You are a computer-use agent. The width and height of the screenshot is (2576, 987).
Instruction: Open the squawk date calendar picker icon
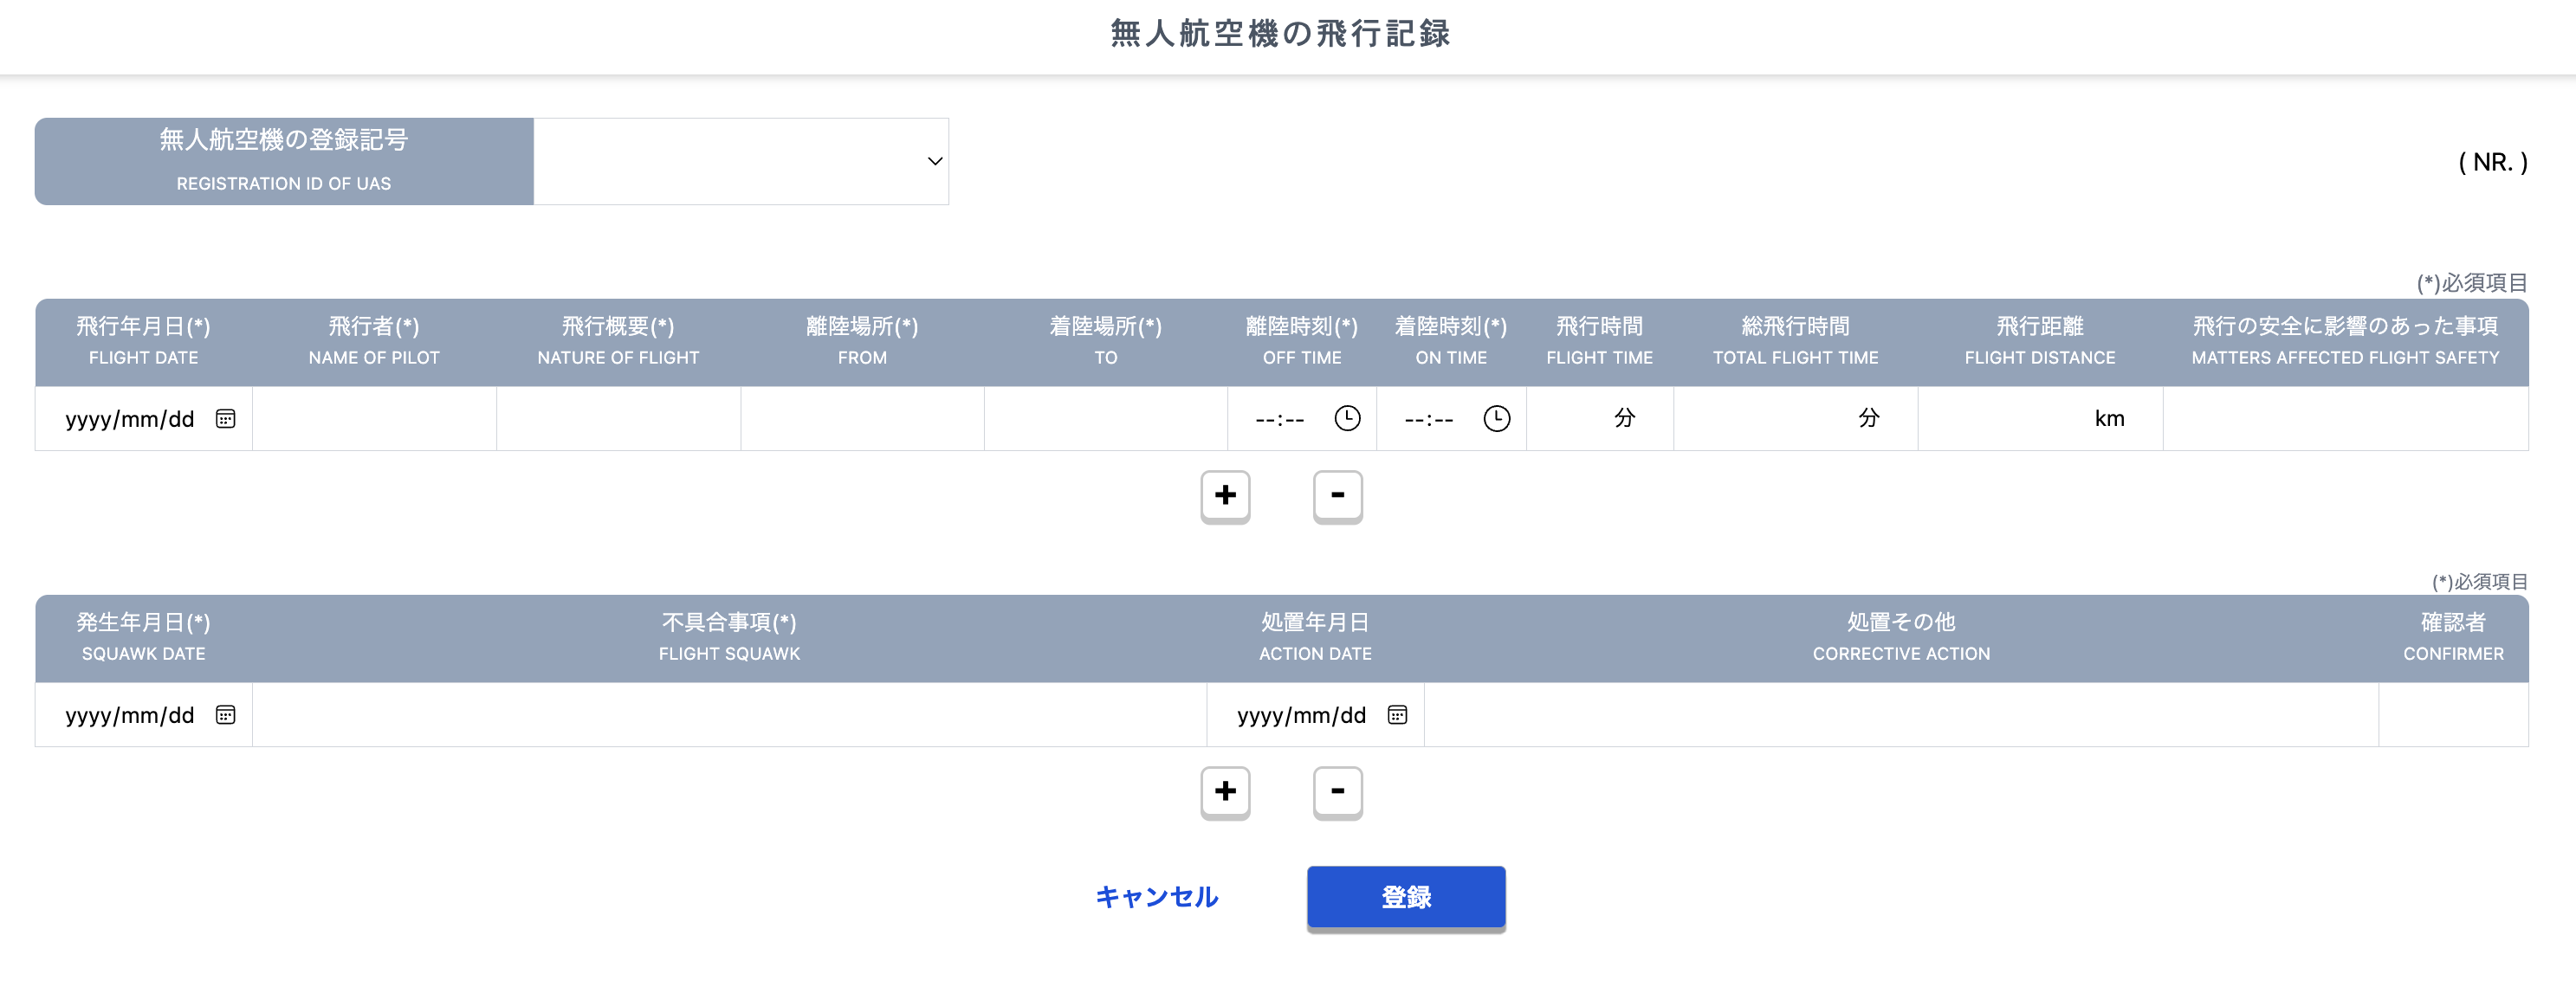pos(225,714)
